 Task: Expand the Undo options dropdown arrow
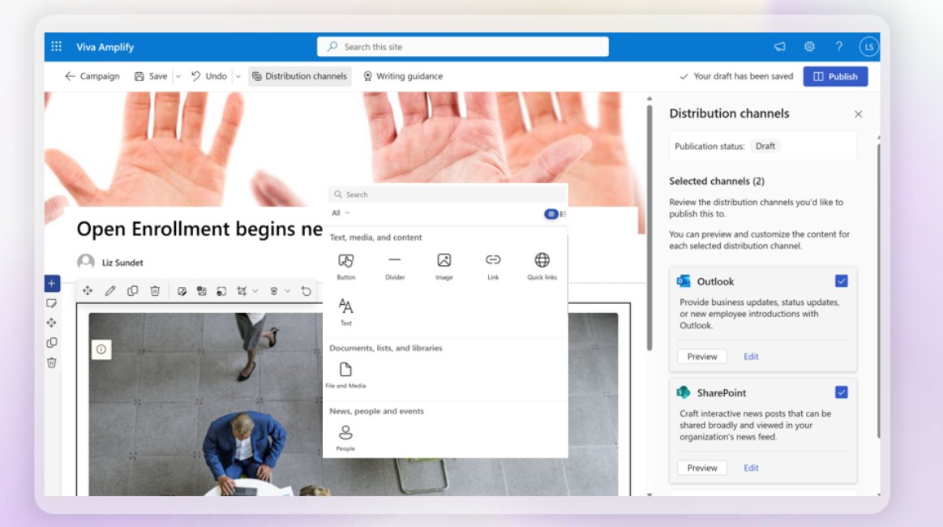[238, 76]
